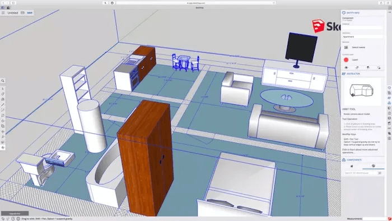The width and height of the screenshot is (392, 221).
Task: Select the Paint Bucket tool
Action: pyautogui.click(x=3, y=99)
